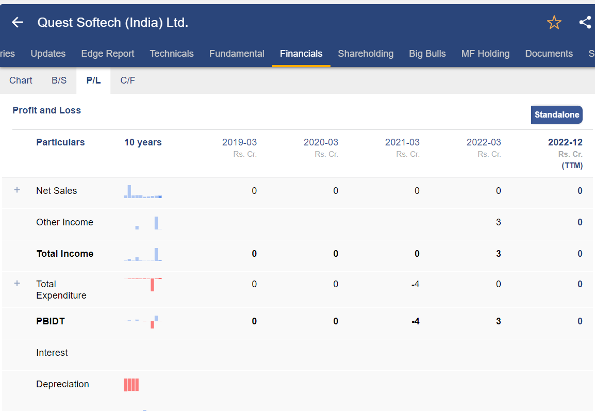The width and height of the screenshot is (595, 411).
Task: Select the Total Income row label
Action: pos(65,254)
